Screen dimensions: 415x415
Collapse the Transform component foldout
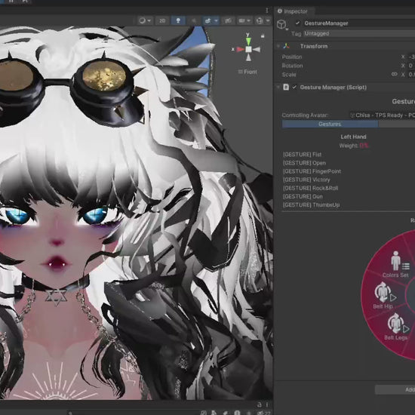(x=278, y=46)
